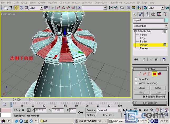This screenshot has width=170, height=124.
Task: Toggle the 3D Snaps icon
Action: [x=58, y=8]
